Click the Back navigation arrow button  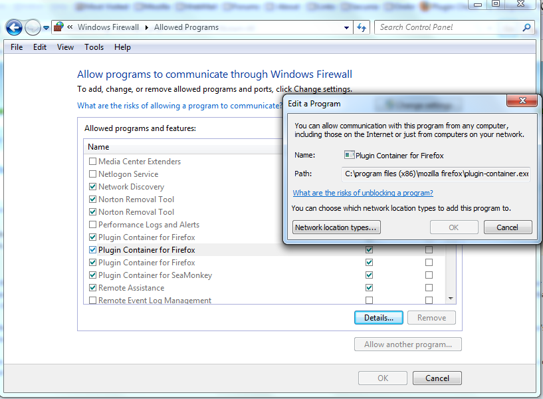[x=14, y=27]
